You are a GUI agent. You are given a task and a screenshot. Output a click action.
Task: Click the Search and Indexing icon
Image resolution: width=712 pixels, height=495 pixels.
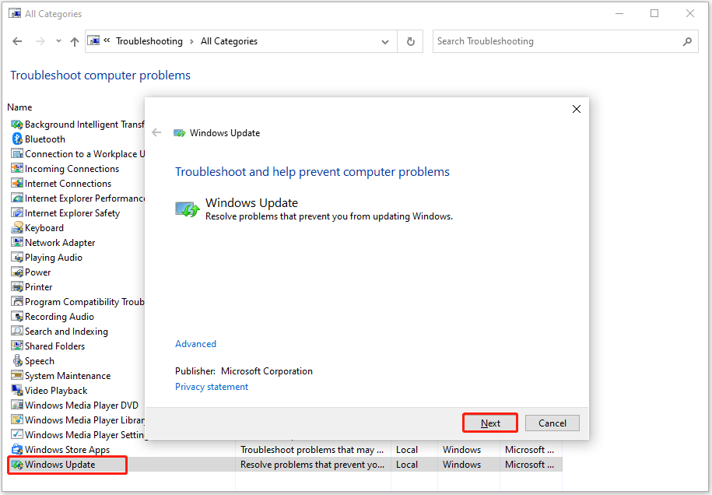pos(17,331)
